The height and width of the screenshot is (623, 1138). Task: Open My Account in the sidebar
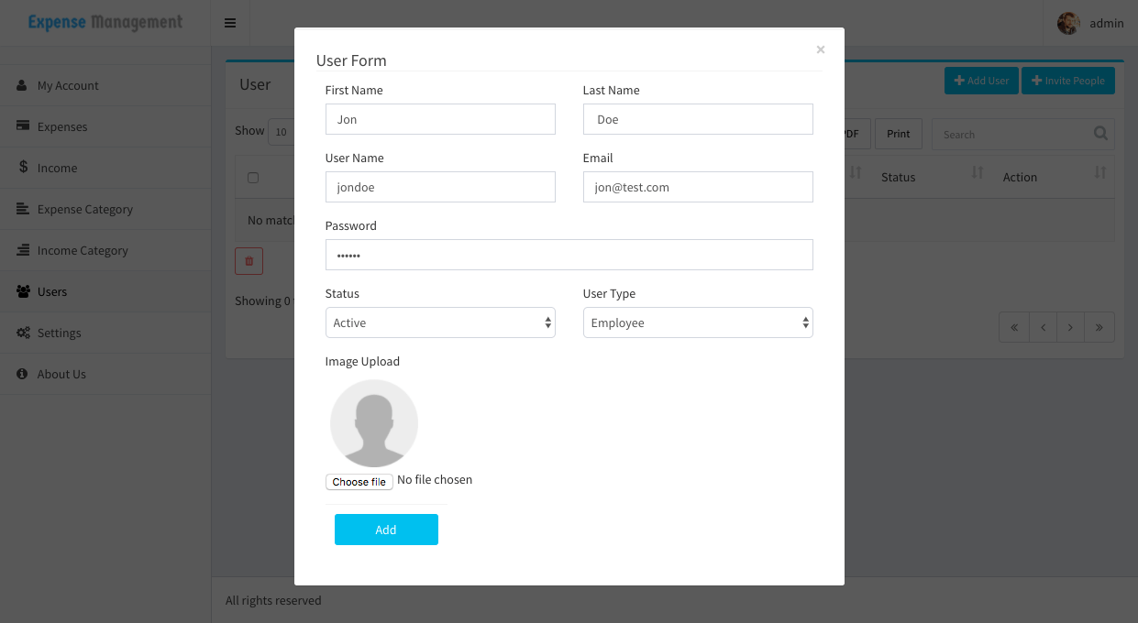pyautogui.click(x=105, y=85)
